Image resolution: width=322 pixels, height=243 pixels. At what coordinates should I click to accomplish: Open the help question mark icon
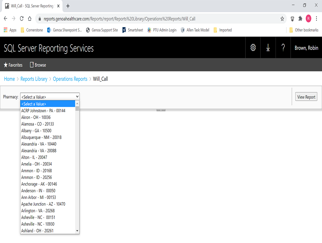coord(283,48)
